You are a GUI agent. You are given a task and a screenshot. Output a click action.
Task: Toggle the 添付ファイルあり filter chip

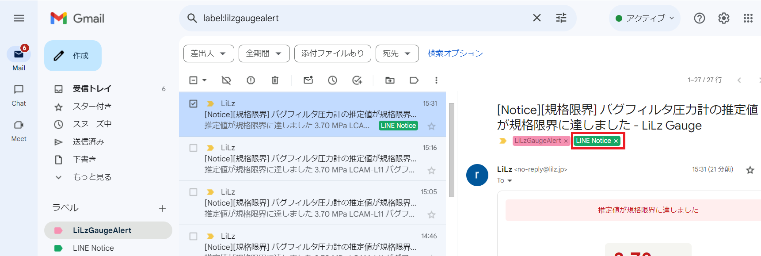point(333,53)
